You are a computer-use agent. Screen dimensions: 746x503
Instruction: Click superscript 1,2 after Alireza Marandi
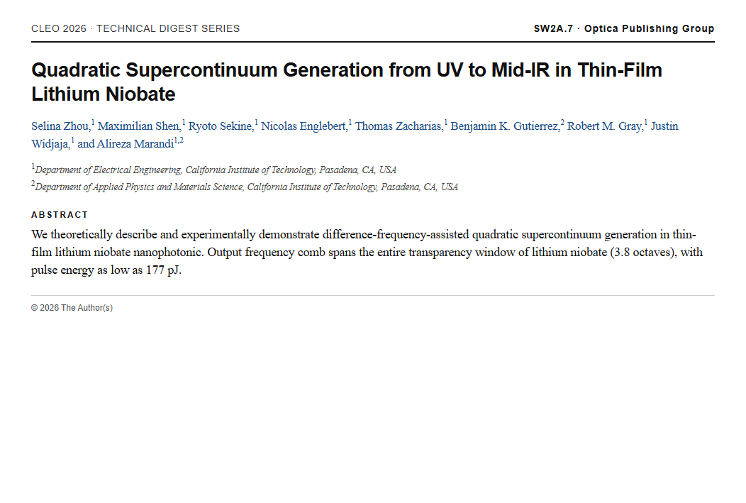click(x=179, y=140)
